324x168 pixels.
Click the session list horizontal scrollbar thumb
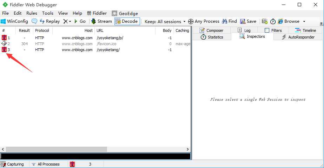coord(57,149)
